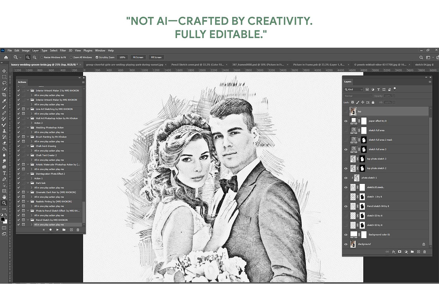Open the Plugins menu
439x293 pixels.
point(88,51)
